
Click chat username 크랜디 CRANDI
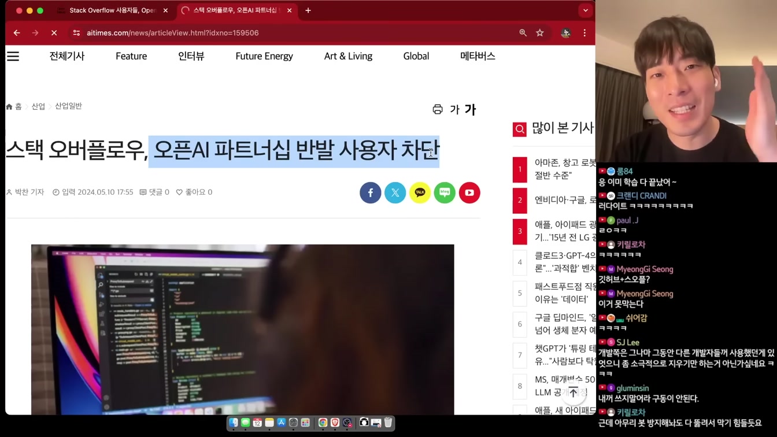[x=641, y=196]
